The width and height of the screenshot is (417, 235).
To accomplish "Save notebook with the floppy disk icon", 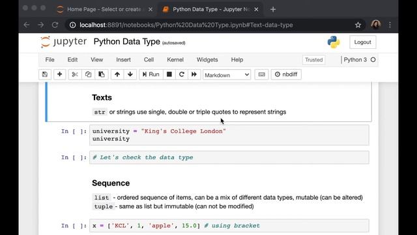I will [x=45, y=74].
